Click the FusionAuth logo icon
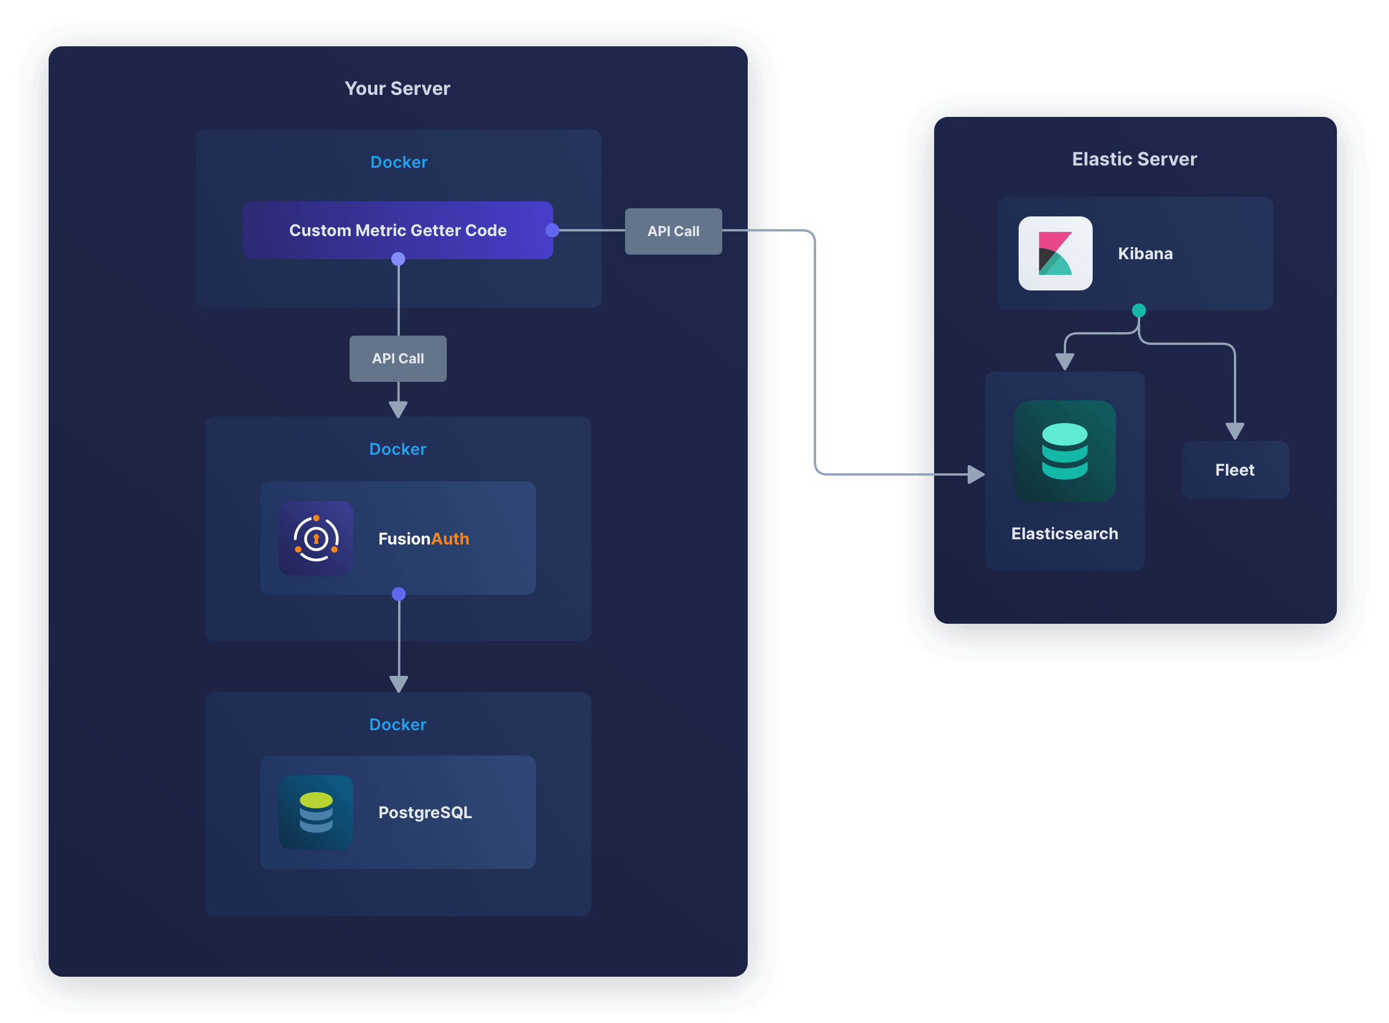Screen dimensions: 1389x1023 (x=316, y=538)
